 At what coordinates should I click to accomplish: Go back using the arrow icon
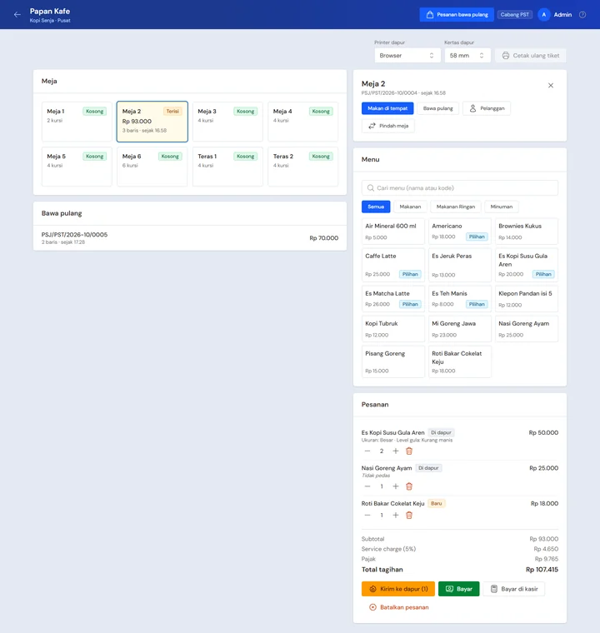(x=17, y=14)
